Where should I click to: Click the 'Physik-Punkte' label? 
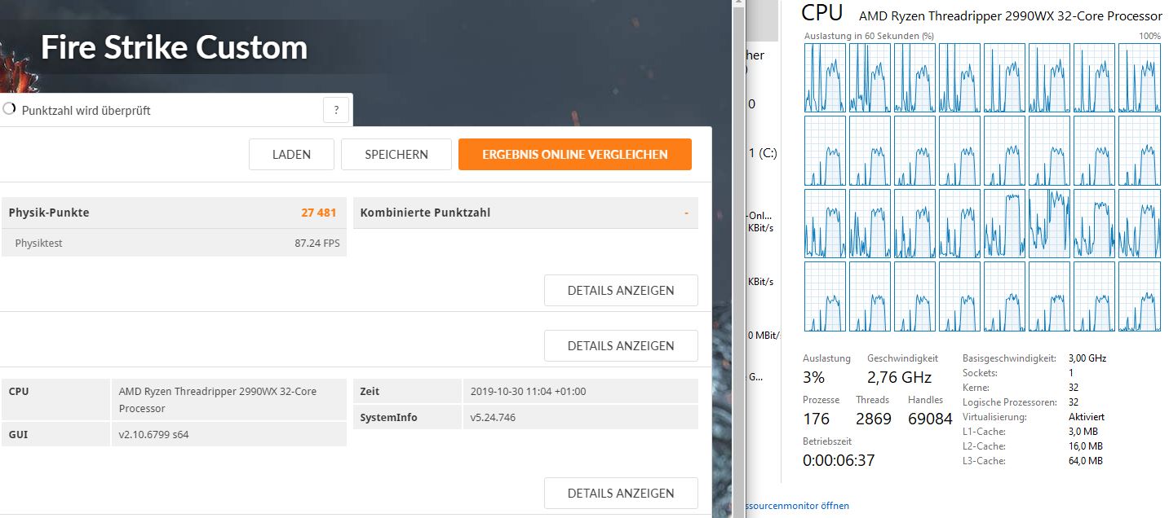tap(49, 213)
